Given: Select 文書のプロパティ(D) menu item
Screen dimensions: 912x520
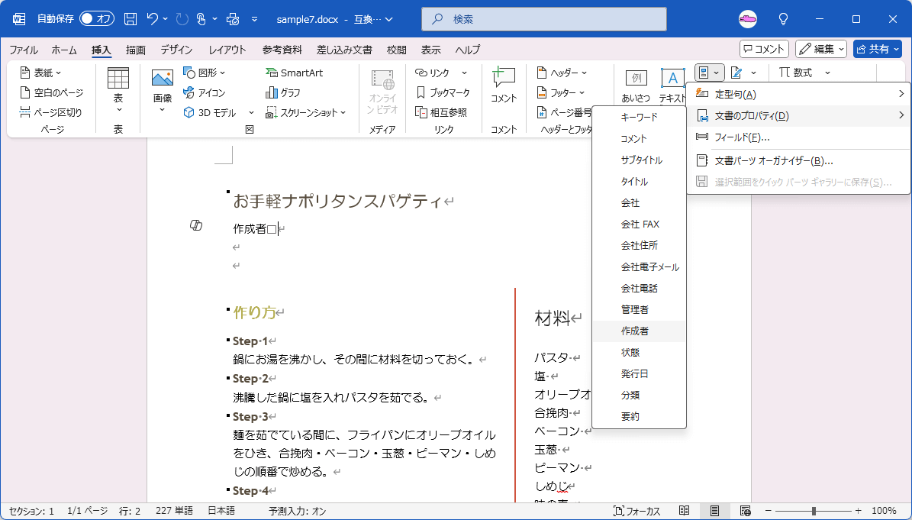Looking at the screenshot, I should [x=798, y=116].
